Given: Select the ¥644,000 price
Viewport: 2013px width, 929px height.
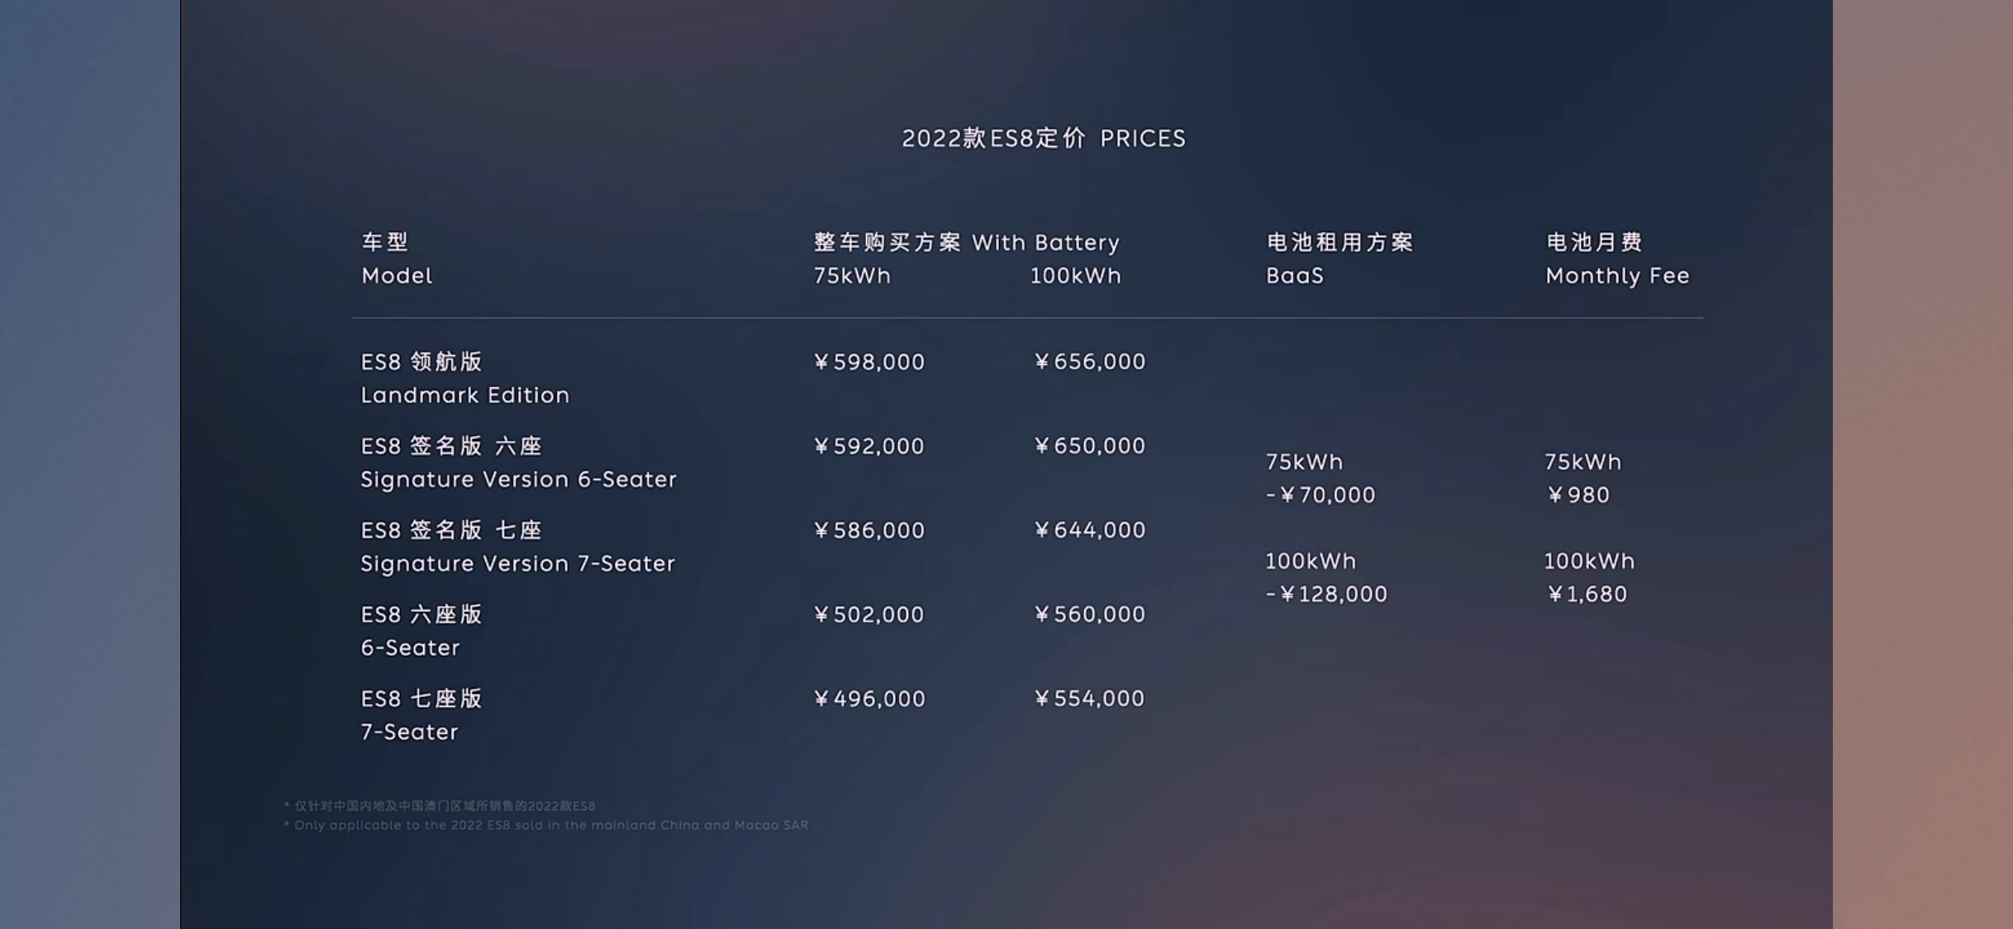Looking at the screenshot, I should coord(1090,530).
